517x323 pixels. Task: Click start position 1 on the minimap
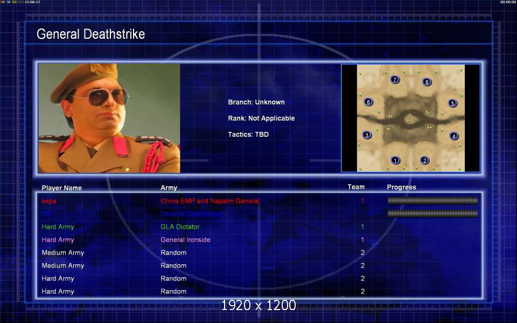[x=395, y=160]
